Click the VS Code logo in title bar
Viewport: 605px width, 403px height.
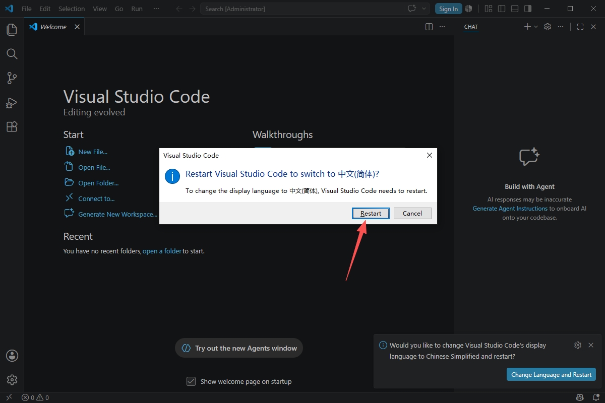point(9,9)
